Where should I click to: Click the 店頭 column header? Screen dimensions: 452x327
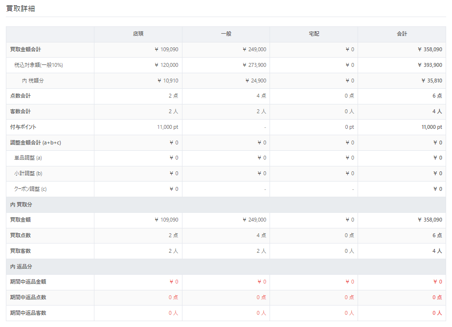tap(138, 34)
